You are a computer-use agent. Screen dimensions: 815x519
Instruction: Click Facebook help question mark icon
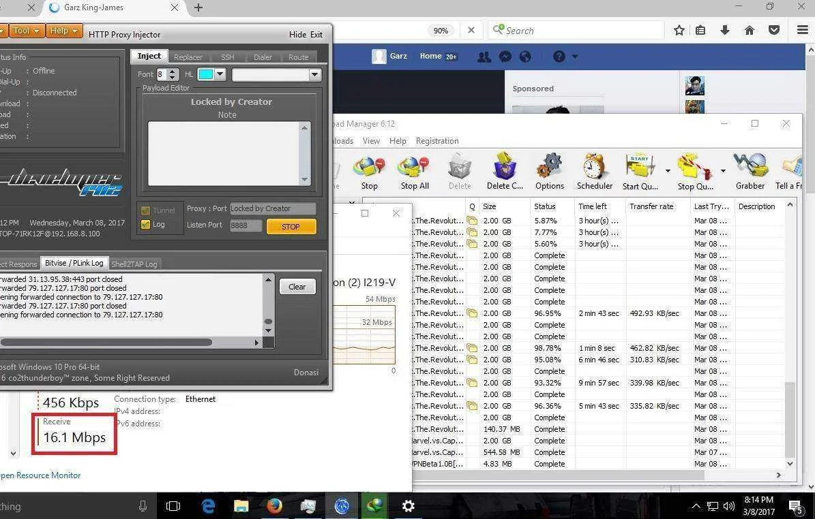559,57
